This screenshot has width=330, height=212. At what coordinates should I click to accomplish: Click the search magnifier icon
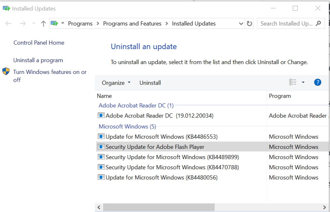click(x=319, y=23)
